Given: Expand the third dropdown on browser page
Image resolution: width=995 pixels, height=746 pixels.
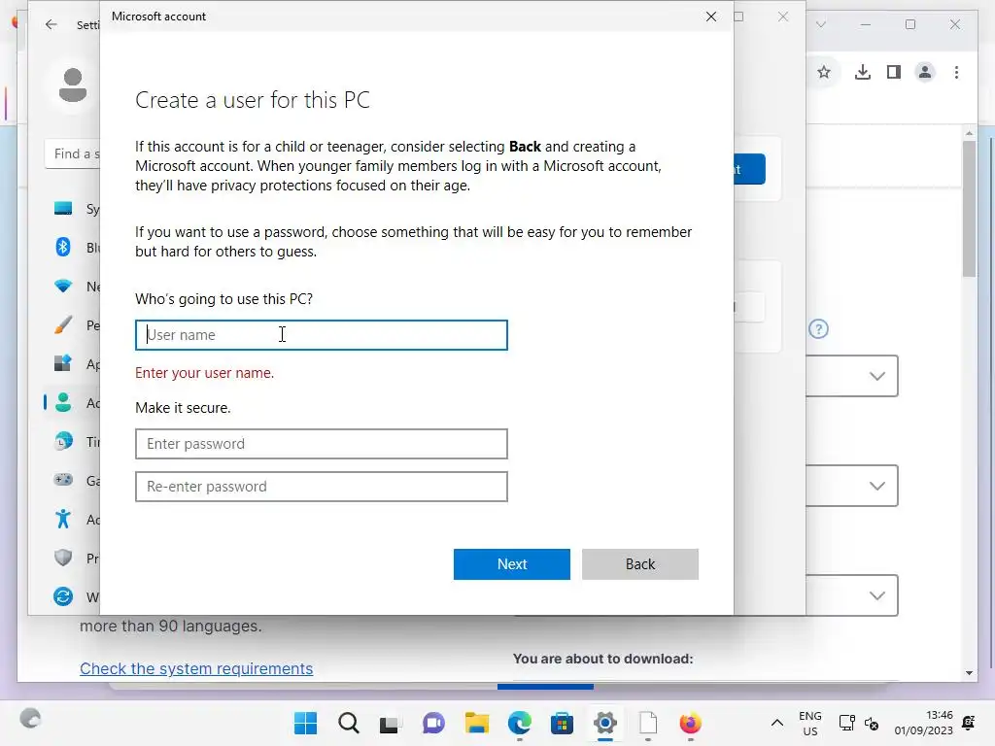Looking at the screenshot, I should click(x=877, y=595).
